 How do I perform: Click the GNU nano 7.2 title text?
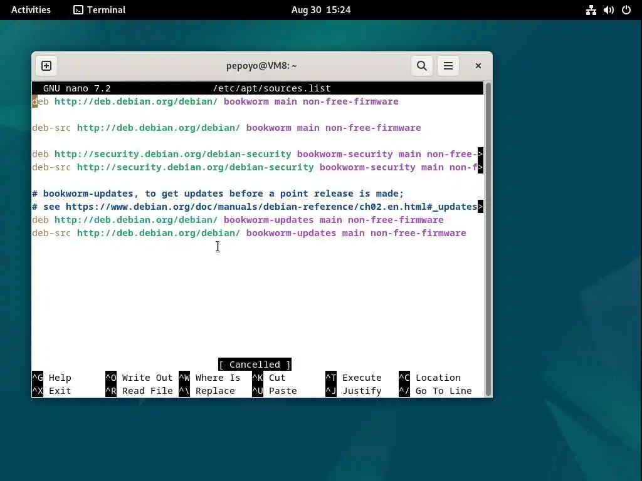pos(77,88)
